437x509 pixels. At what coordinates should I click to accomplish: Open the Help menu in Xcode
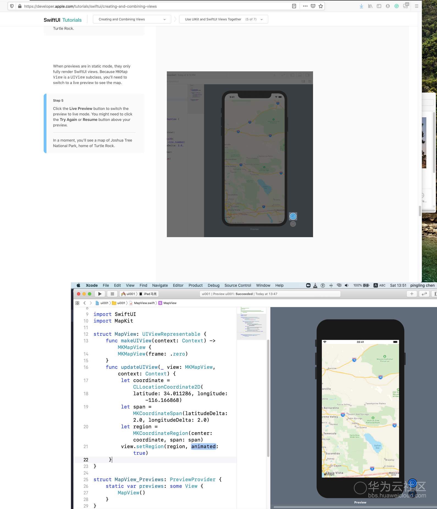280,285
